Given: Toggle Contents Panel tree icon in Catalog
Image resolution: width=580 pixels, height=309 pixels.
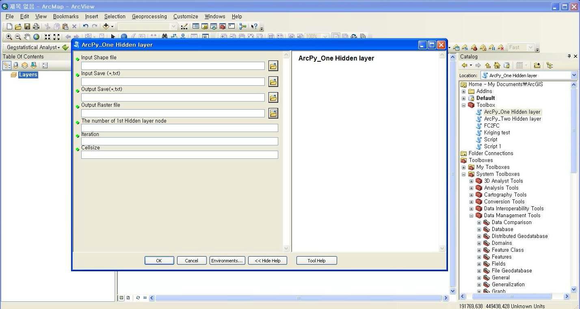Looking at the screenshot, I should pyautogui.click(x=550, y=65).
